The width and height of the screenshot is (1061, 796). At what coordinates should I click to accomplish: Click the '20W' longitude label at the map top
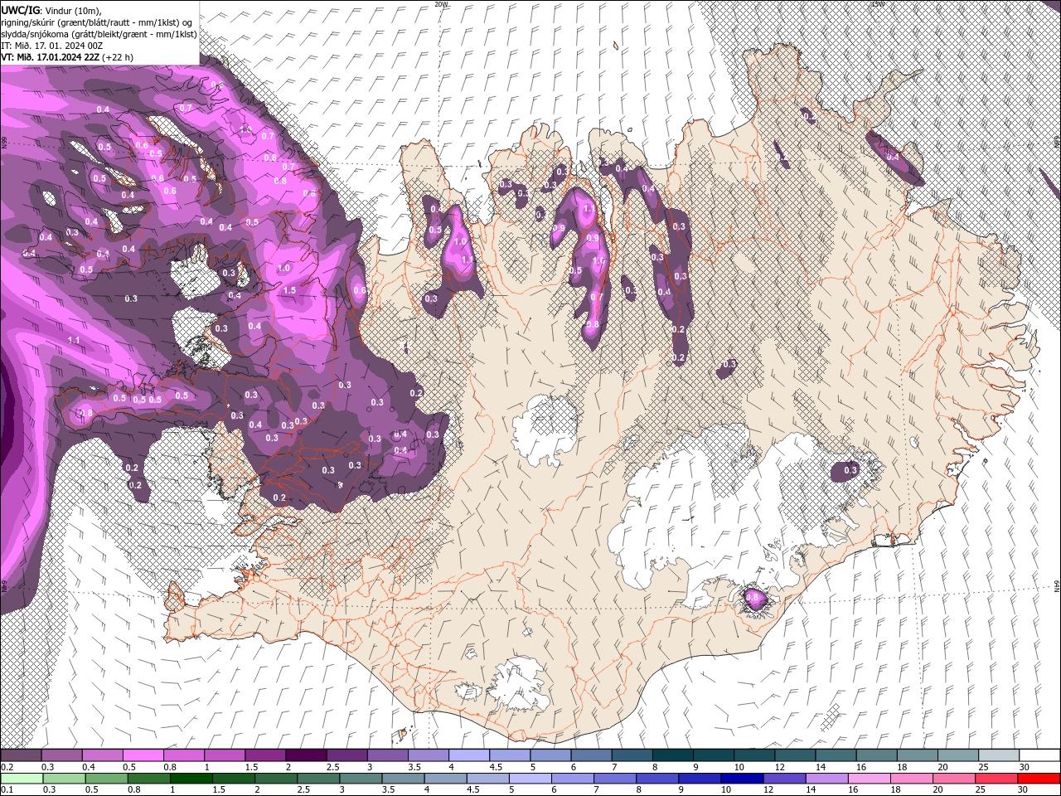coord(441,4)
